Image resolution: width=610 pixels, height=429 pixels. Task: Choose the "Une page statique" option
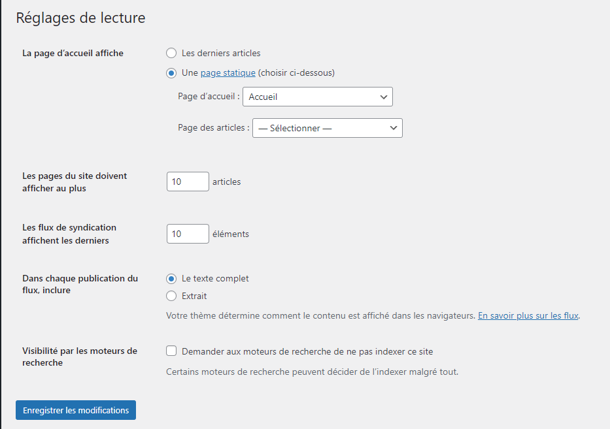coord(171,73)
